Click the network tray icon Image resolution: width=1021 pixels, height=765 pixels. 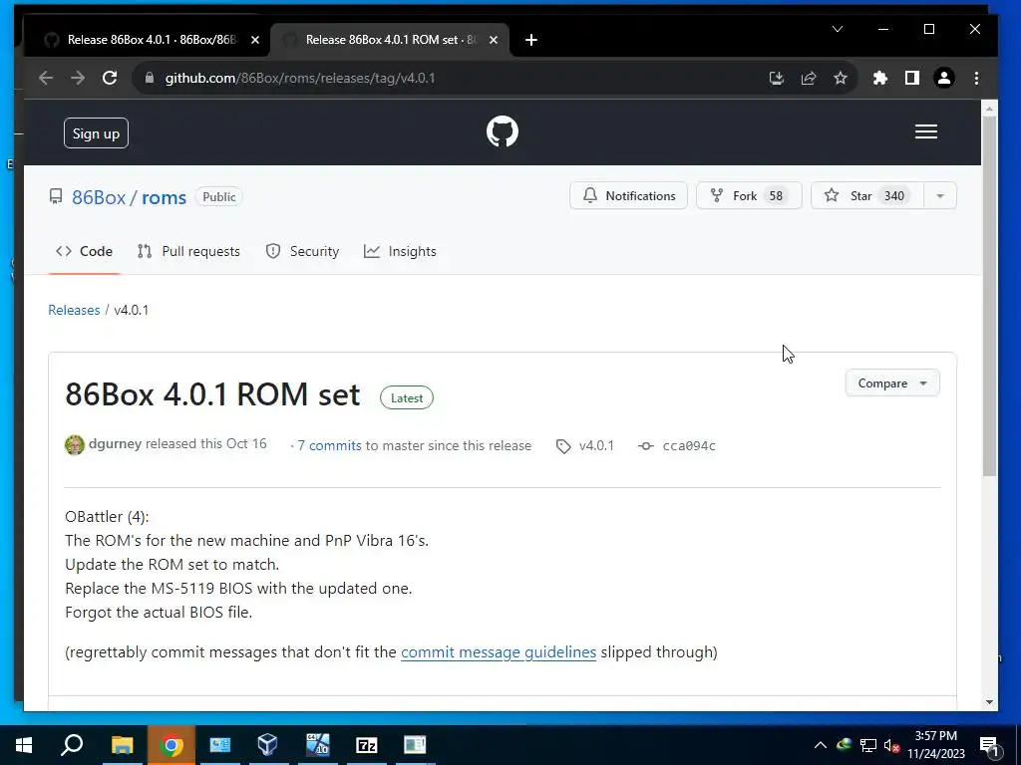pos(868,745)
